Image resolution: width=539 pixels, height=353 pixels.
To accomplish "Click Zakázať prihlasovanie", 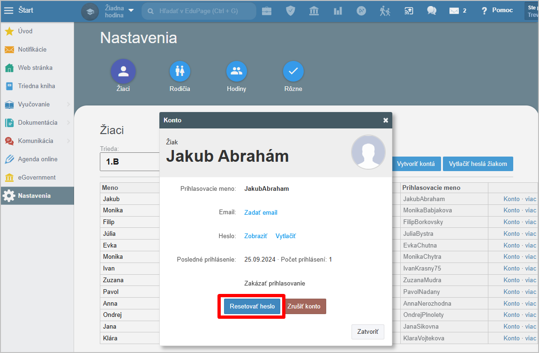I will 275,283.
